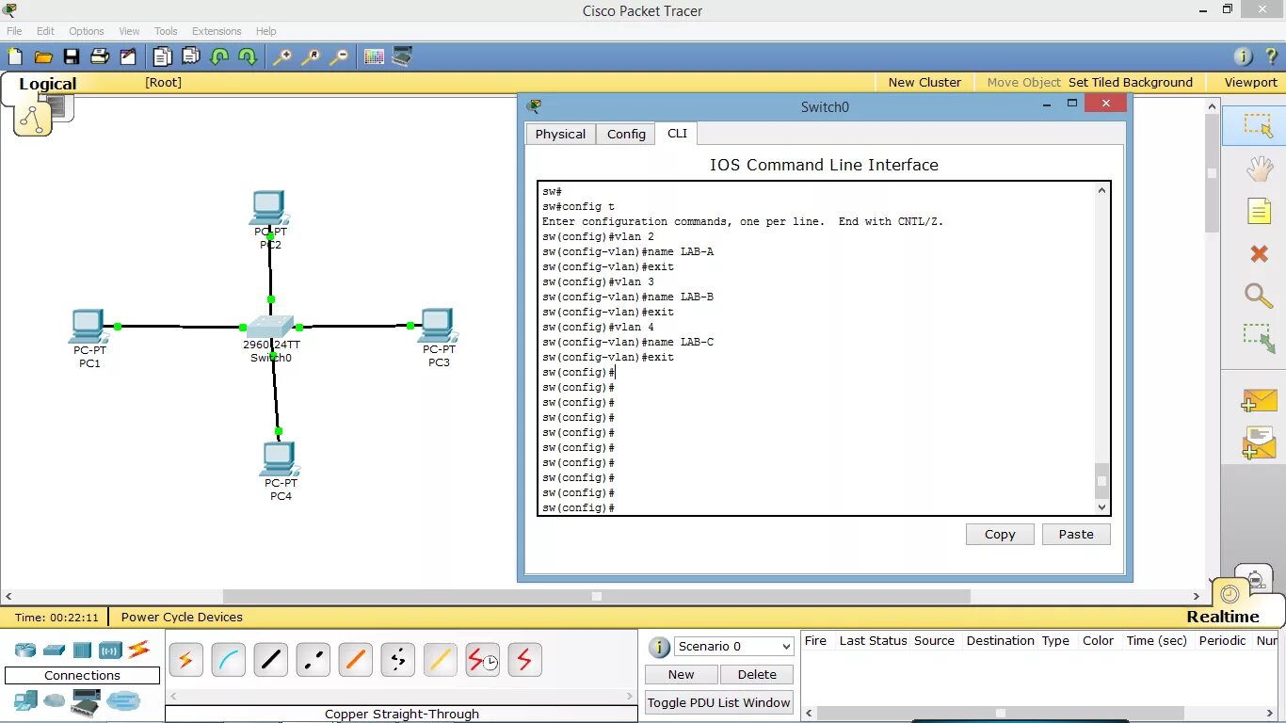
Task: Pick the orange Fiber cable
Action: [355, 660]
